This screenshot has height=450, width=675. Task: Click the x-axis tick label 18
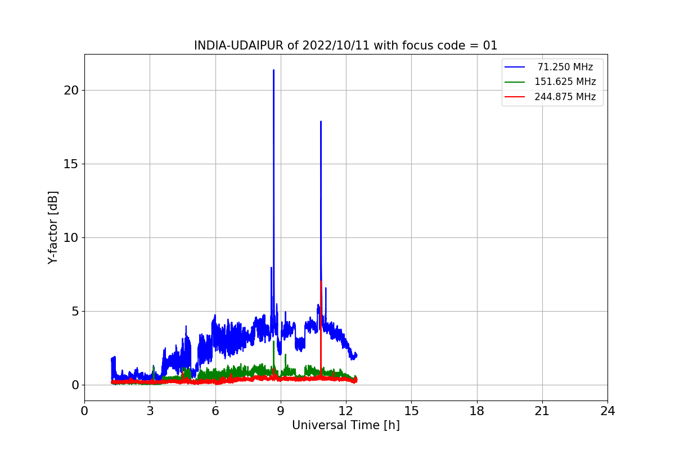[476, 411]
